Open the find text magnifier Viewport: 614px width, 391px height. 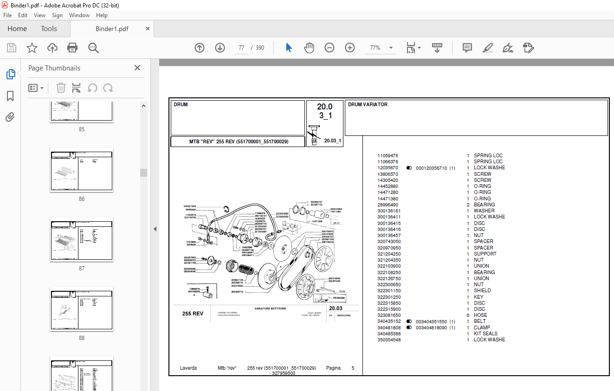tap(93, 48)
